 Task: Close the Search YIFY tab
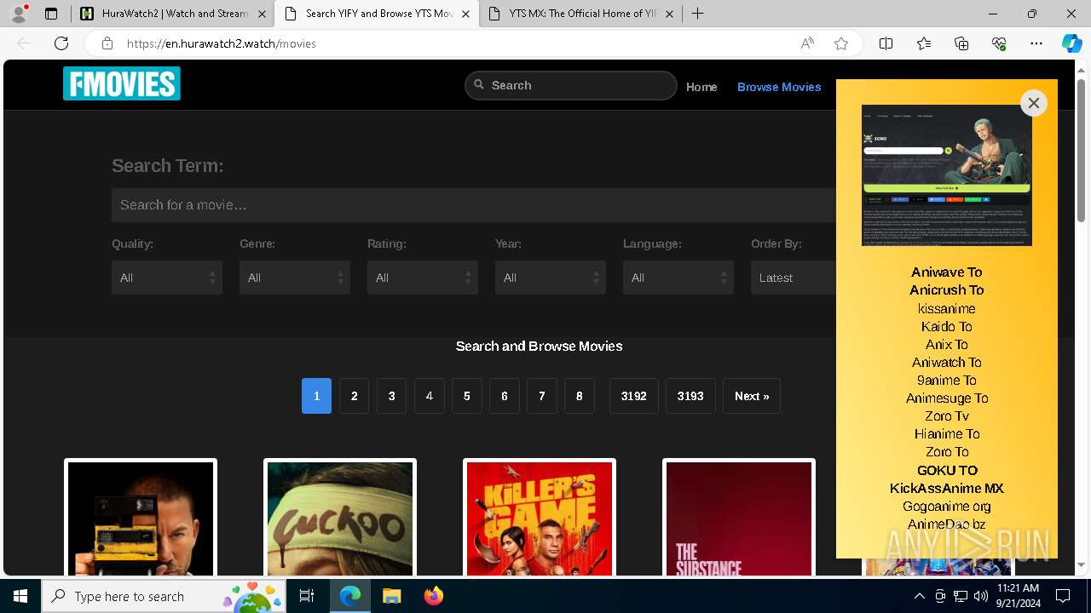[466, 14]
